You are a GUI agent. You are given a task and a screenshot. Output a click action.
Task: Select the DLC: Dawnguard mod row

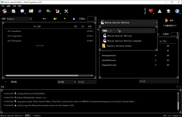click(x=49, y=41)
